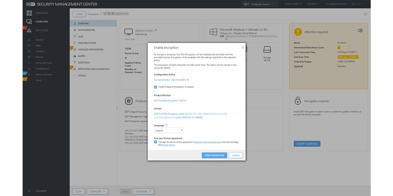Click the Select tags link

129,39
